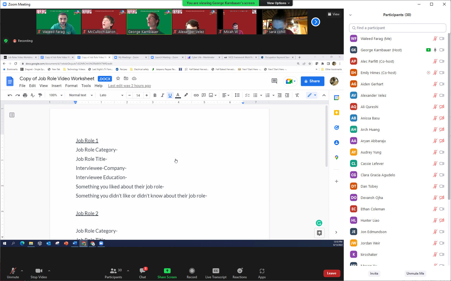Expand audio options arrow next to Unmute
Screen dimensions: 451x281
[22, 271]
